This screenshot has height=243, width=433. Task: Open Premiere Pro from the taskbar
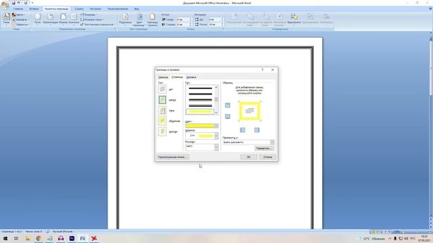pyautogui.click(x=72, y=238)
